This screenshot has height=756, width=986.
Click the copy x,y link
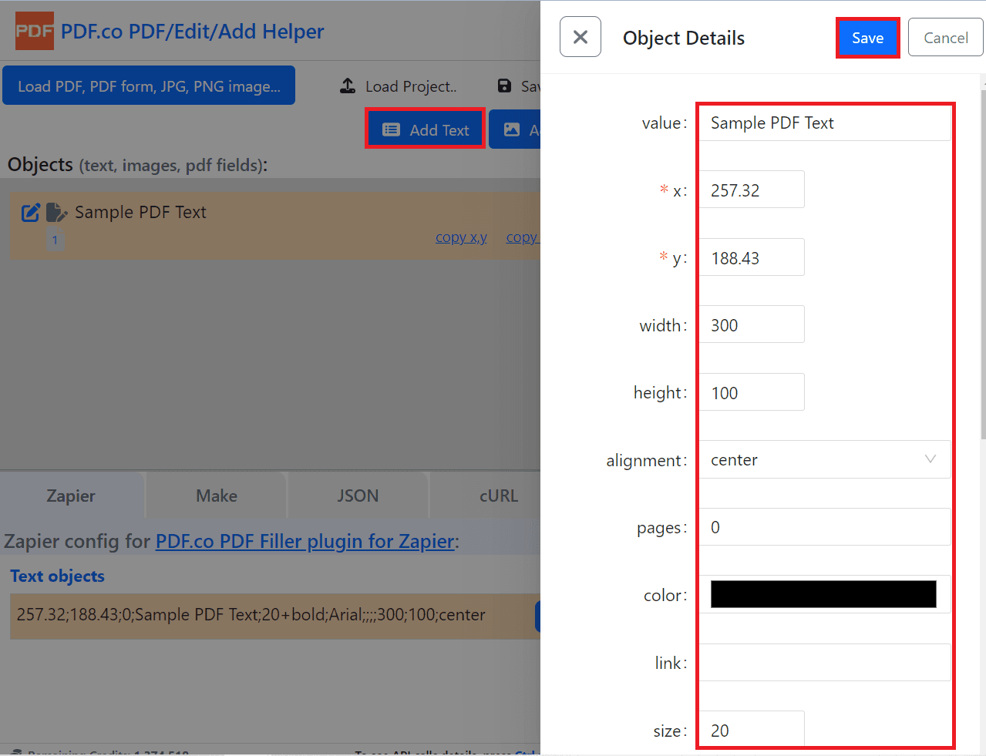point(461,237)
